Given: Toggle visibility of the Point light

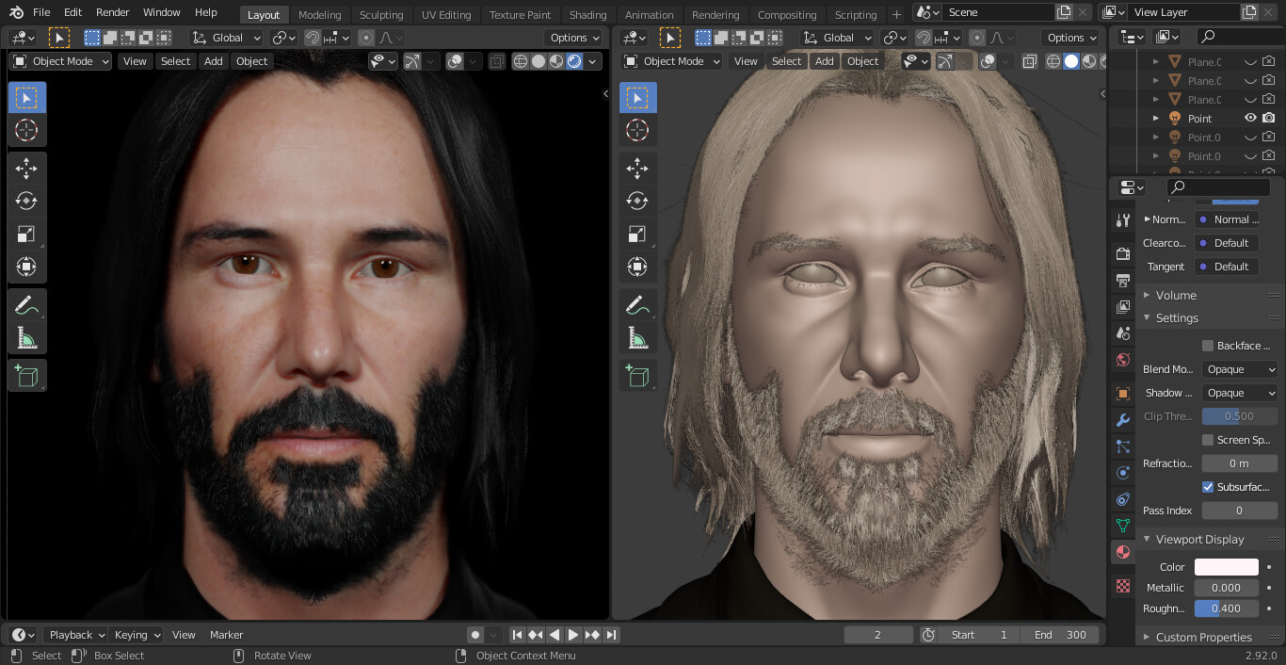Looking at the screenshot, I should [1250, 119].
